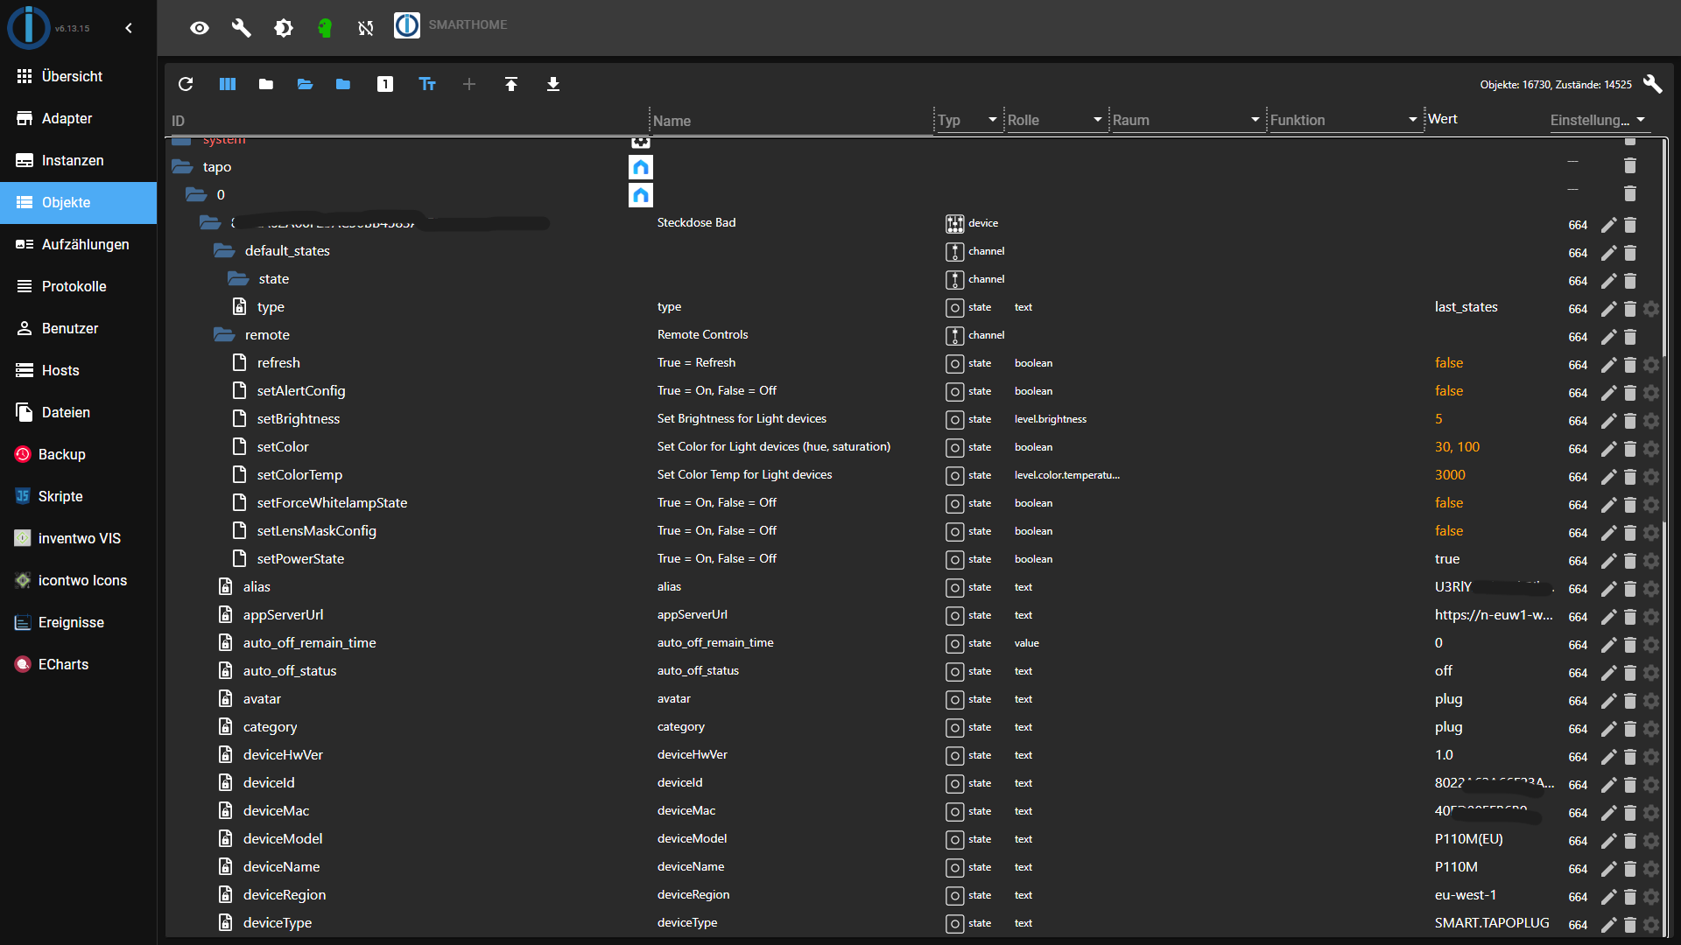Open the objects config wrench at top right
This screenshot has height=945, width=1681.
[1652, 84]
